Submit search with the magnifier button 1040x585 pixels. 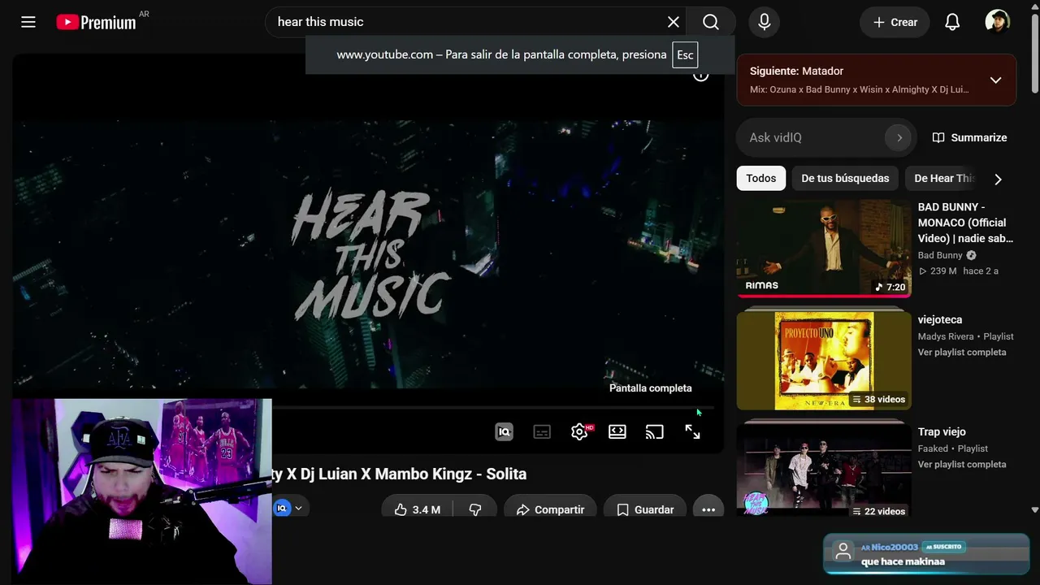711,22
